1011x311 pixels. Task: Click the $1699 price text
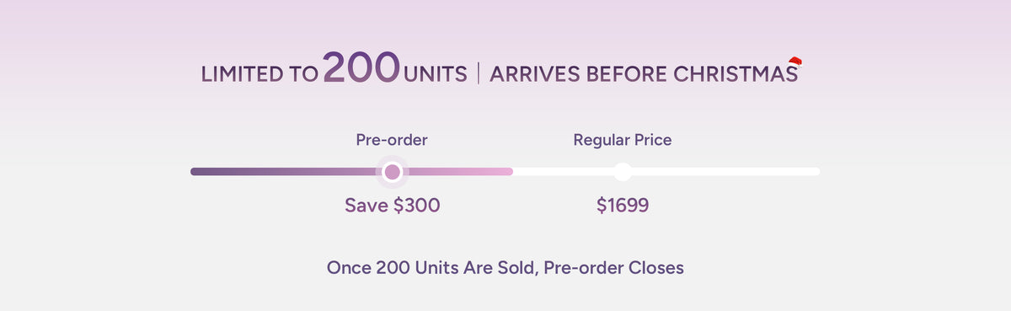(x=623, y=205)
